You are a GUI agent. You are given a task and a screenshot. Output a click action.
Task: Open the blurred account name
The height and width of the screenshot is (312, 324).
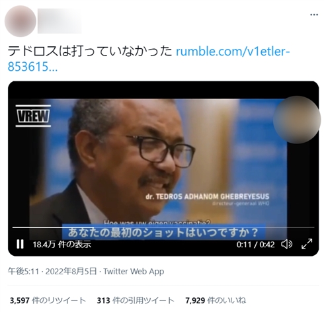pos(60,21)
